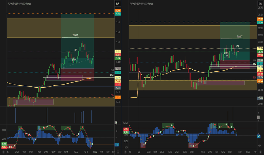
Task: Click the TARGET label on the right chart
Action: 240,37
